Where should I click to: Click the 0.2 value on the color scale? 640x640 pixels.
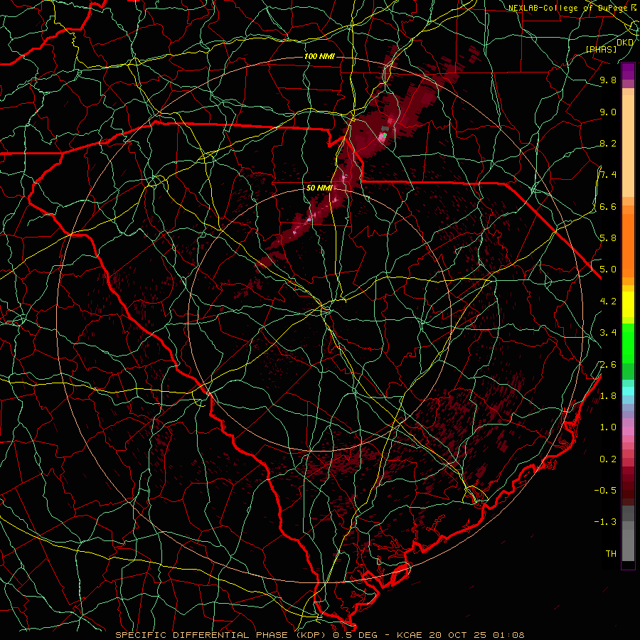click(x=608, y=459)
